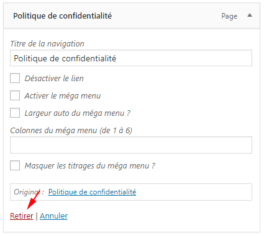
Task: Focus the Titre de la navigation field
Action: pyautogui.click(x=131, y=58)
